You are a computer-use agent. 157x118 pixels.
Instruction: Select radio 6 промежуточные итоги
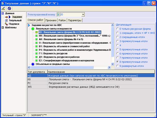click(117, 54)
